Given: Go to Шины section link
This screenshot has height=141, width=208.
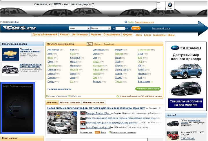Looking at the screenshot, I should pos(171,35).
